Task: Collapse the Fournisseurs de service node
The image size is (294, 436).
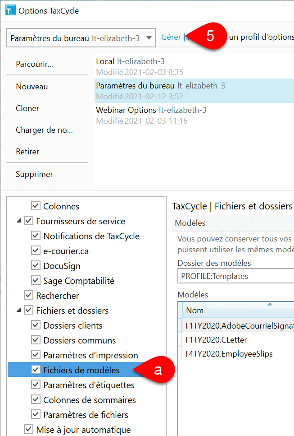Action: pyautogui.click(x=18, y=221)
